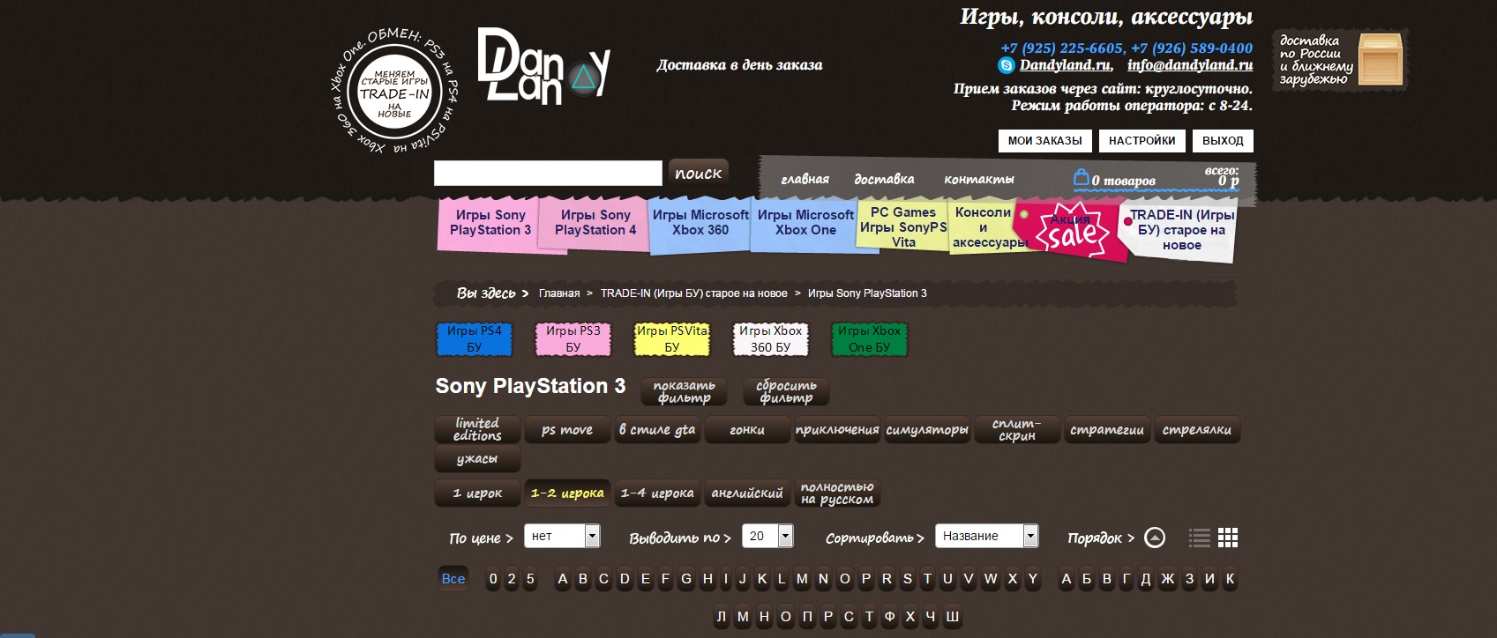Image resolution: width=1497 pixels, height=638 pixels.
Task: Focus the search input field
Action: pos(548,174)
